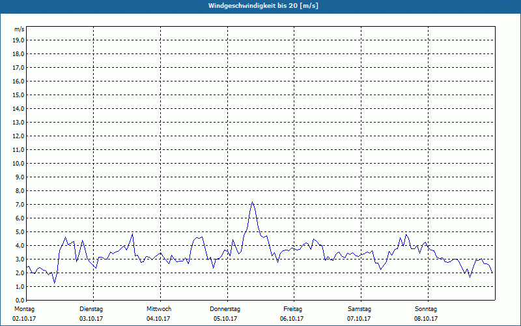Click the 5,0 y-axis label
Image resolution: width=521 pixels, height=326 pixels.
(20, 232)
